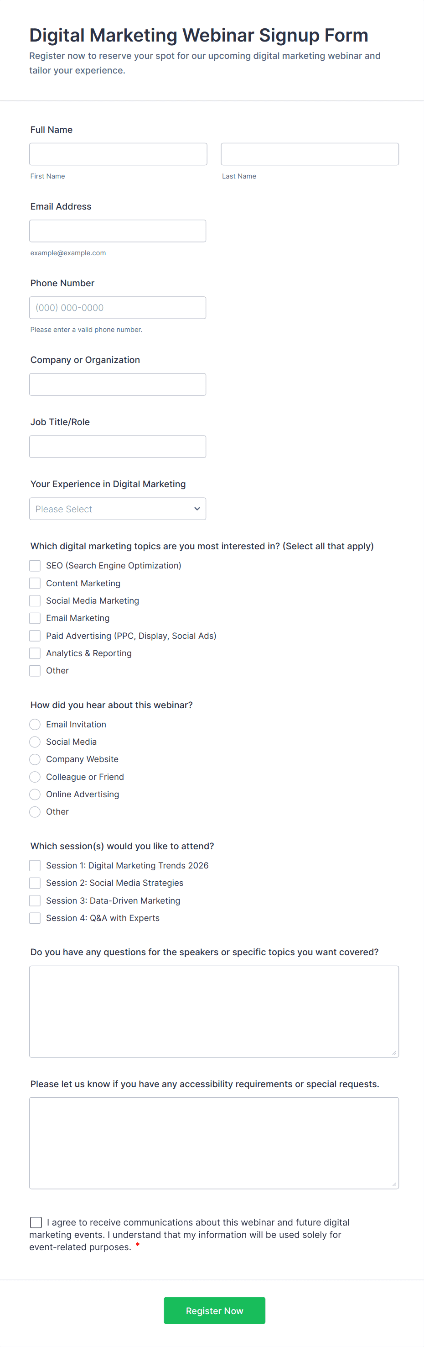Click the First Name input field
The height and width of the screenshot is (1347, 424).
point(118,153)
